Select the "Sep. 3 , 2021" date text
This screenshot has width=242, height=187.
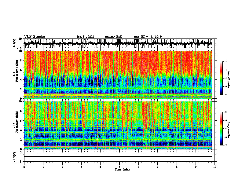(x=85, y=37)
